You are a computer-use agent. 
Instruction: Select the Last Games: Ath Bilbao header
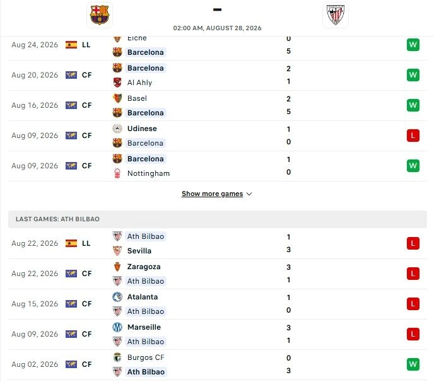click(217, 219)
